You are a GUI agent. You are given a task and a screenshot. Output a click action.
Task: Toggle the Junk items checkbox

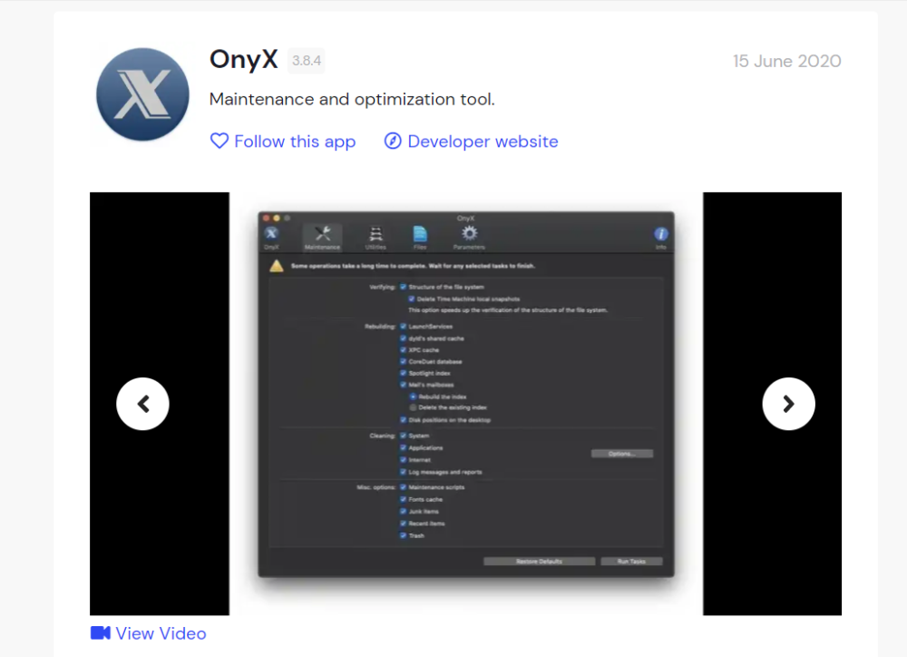point(404,511)
